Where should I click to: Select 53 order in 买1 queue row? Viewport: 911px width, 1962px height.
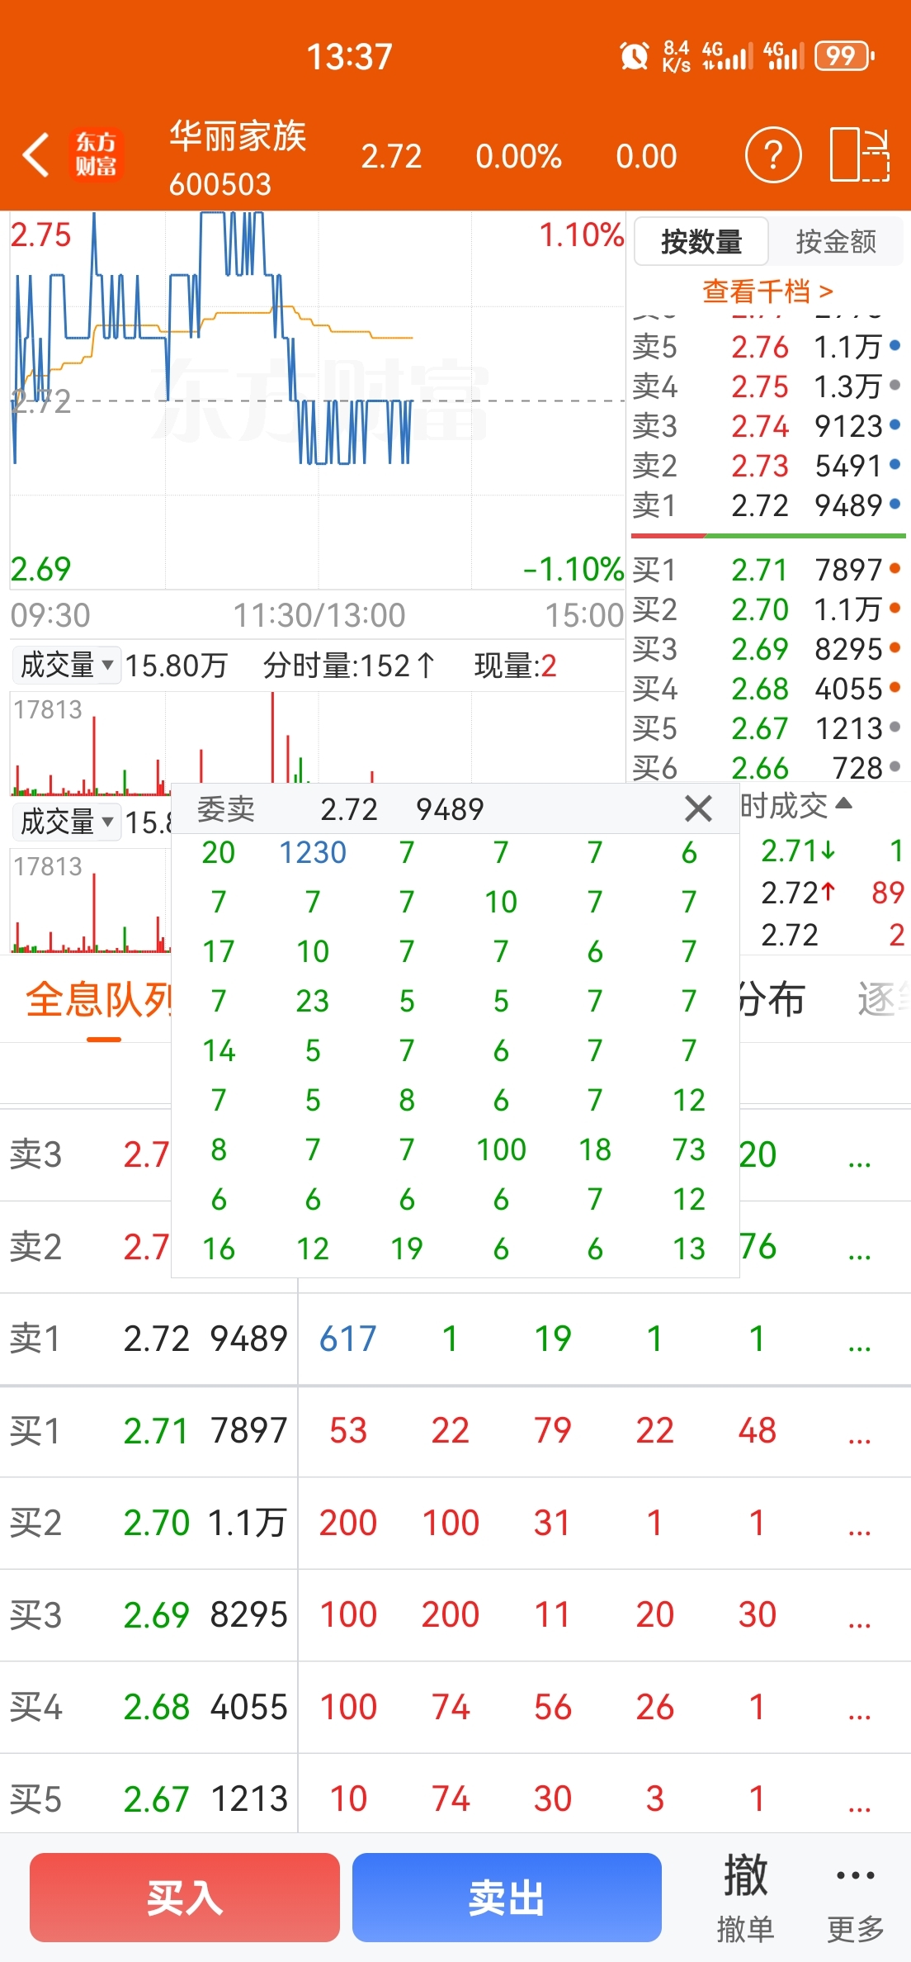(x=348, y=1431)
